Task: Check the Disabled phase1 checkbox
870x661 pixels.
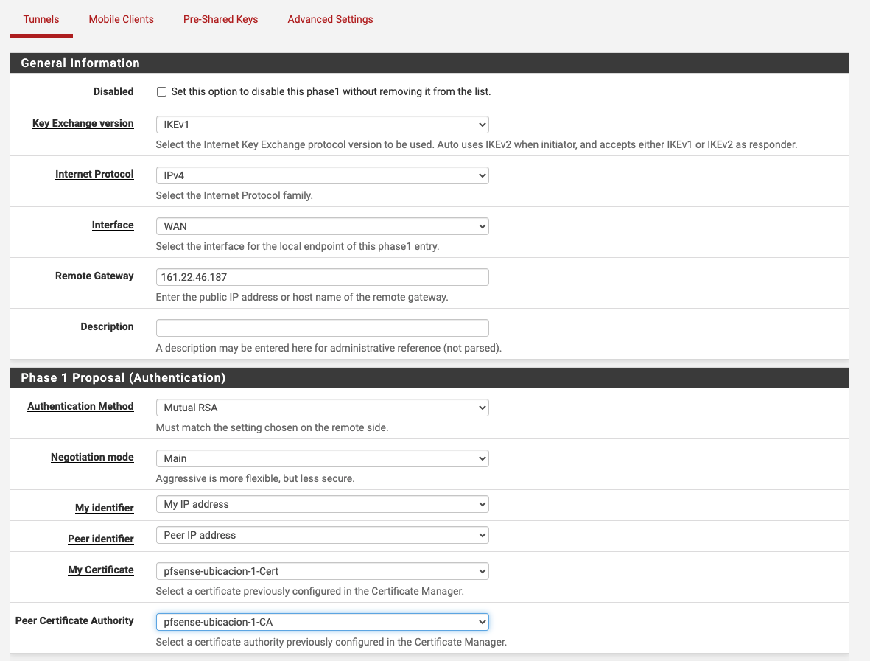Action: tap(161, 91)
